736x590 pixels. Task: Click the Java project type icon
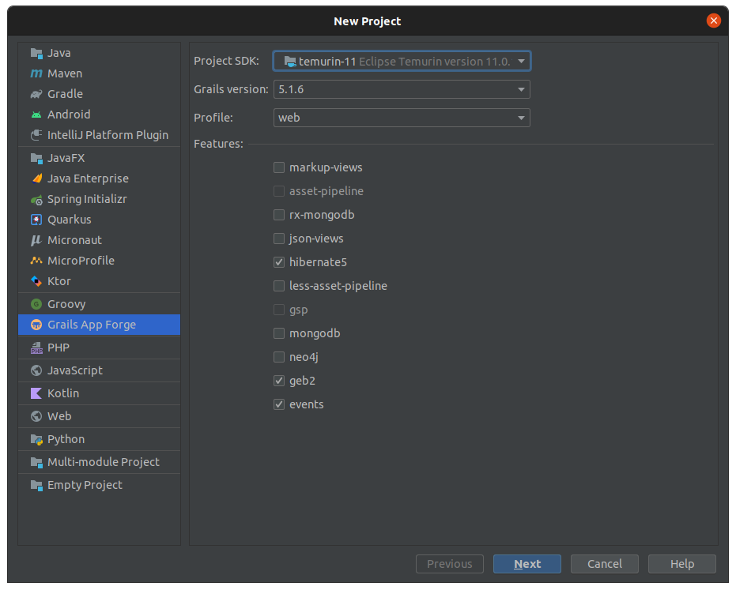[36, 53]
